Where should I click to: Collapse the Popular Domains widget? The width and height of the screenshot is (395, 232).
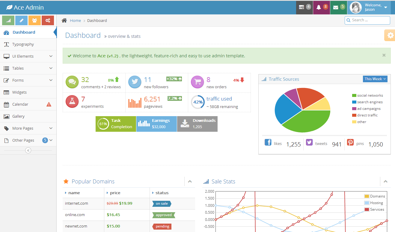coord(190,181)
